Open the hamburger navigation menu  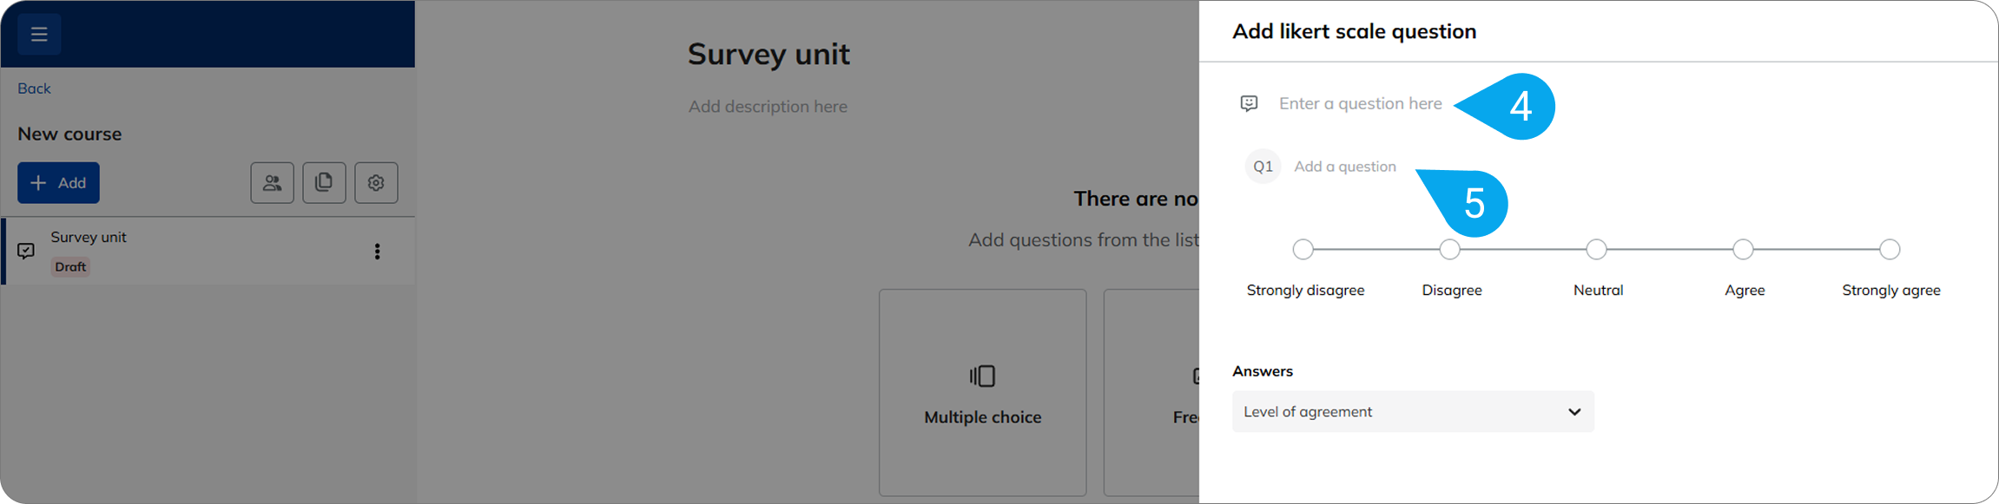39,35
